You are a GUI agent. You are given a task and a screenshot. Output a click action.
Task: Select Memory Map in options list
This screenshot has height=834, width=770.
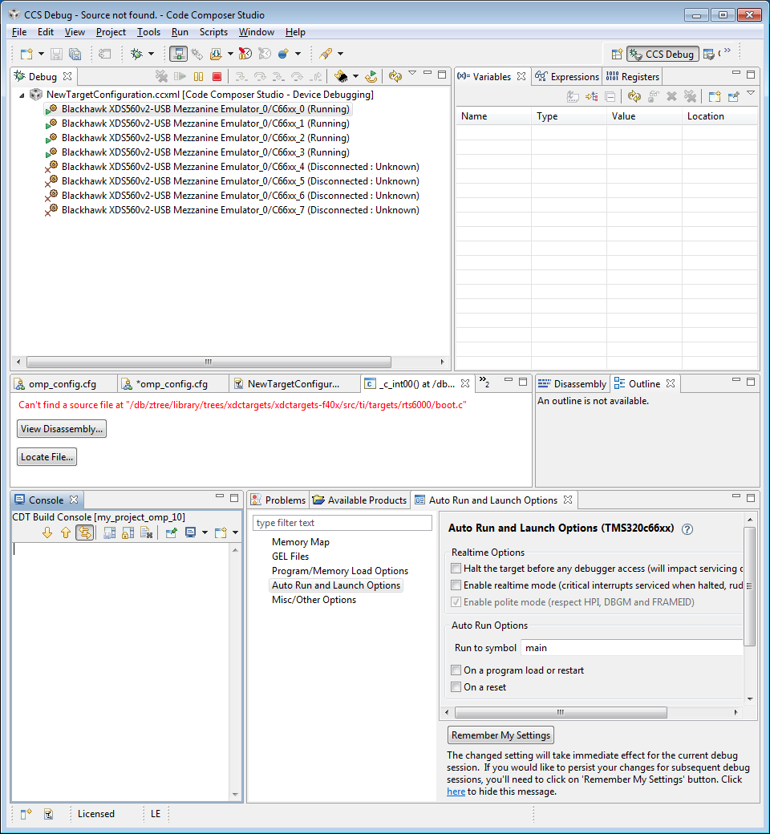301,542
